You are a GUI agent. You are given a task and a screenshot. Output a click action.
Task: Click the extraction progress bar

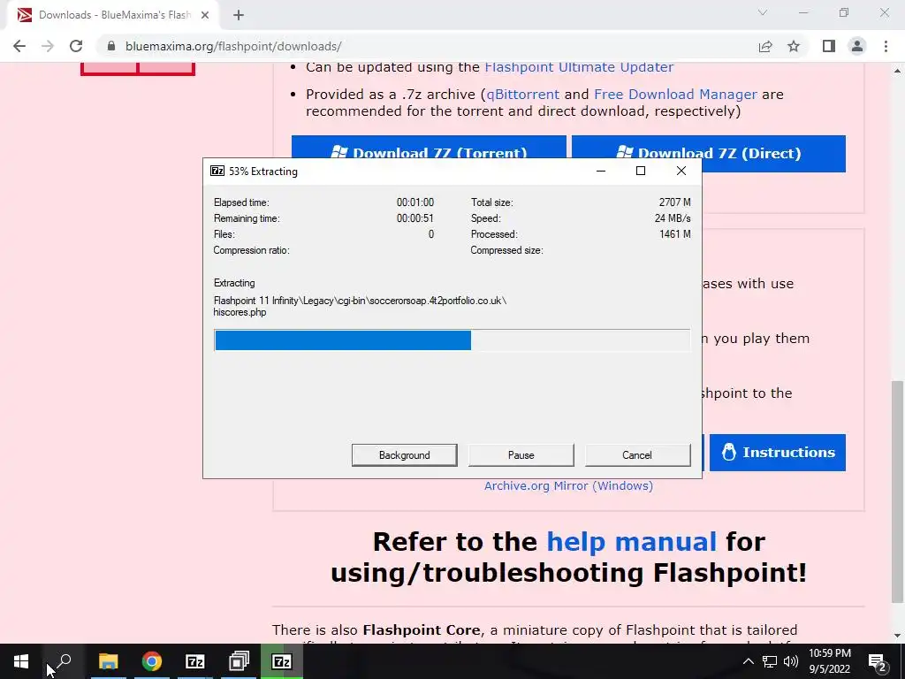pos(452,340)
